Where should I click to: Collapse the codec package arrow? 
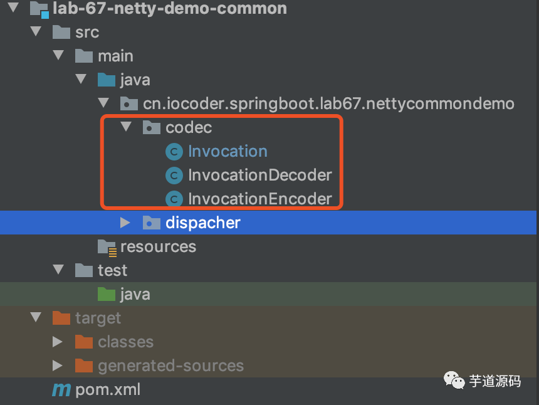point(126,127)
